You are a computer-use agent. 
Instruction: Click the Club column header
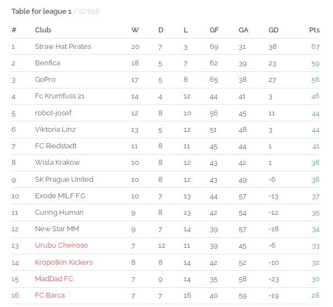(43, 30)
